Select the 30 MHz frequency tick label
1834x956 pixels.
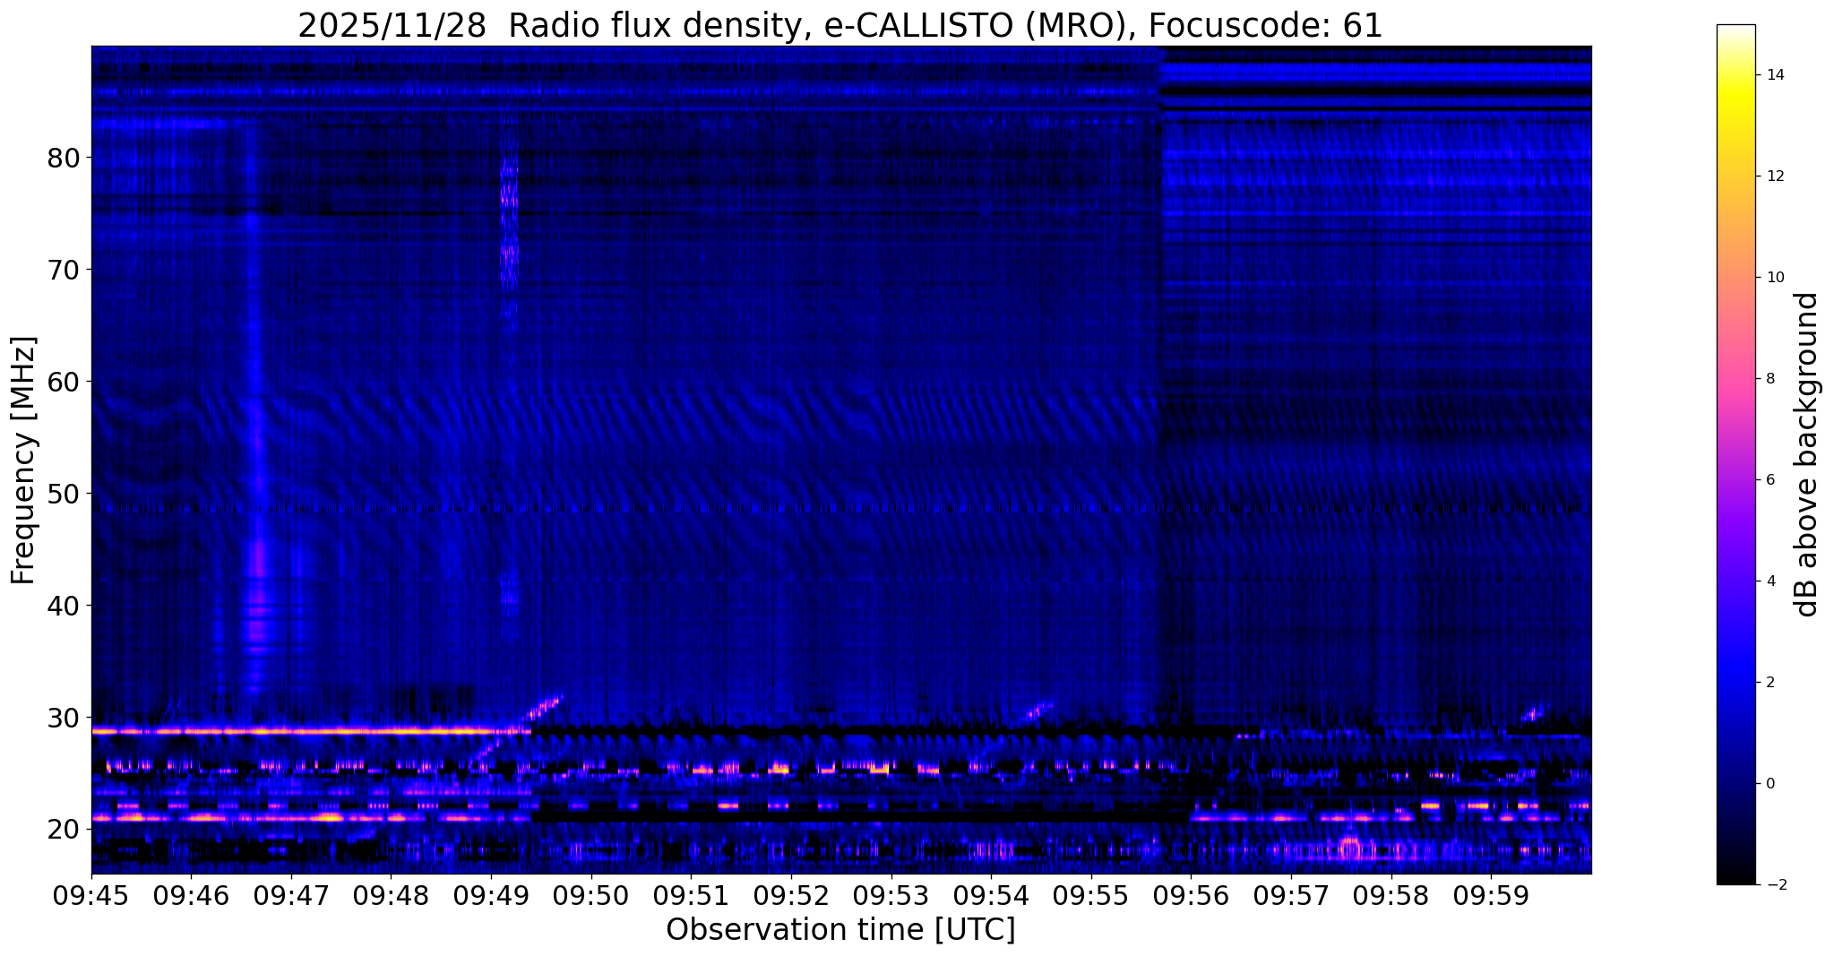click(64, 718)
